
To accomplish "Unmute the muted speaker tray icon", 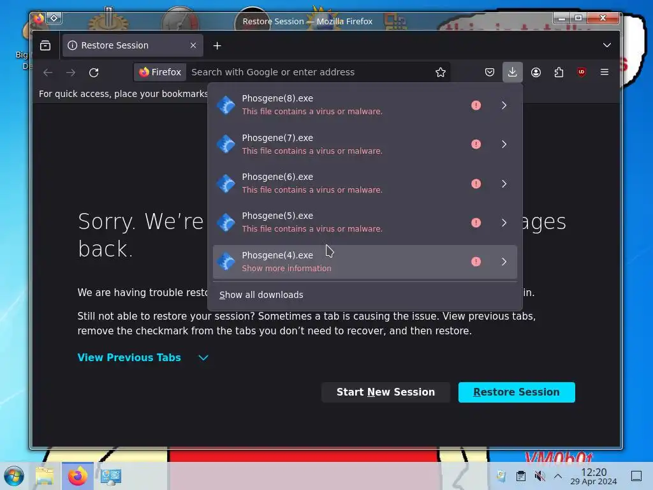I will (539, 476).
